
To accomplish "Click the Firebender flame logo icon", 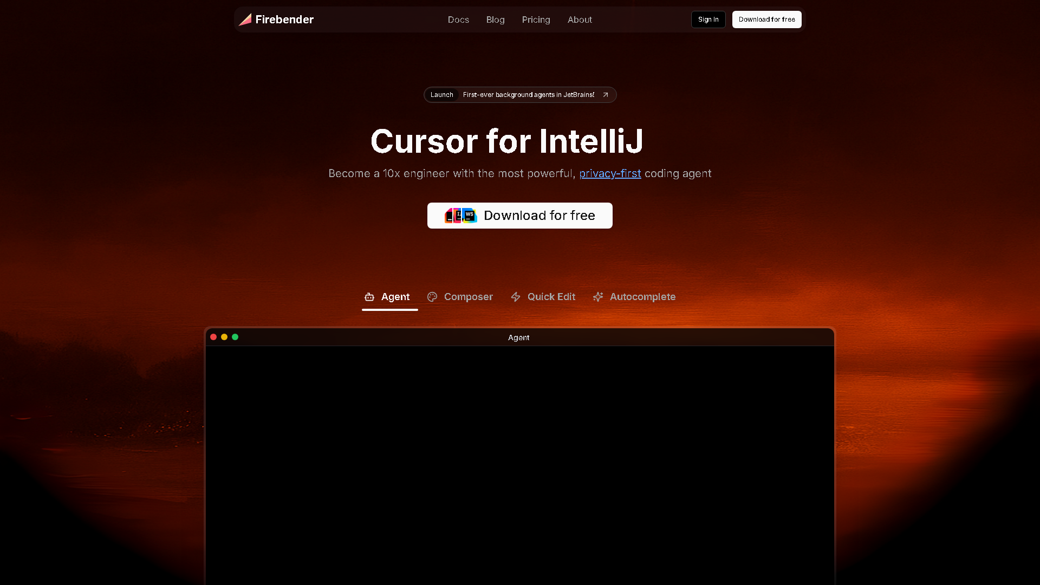I will click(x=245, y=19).
